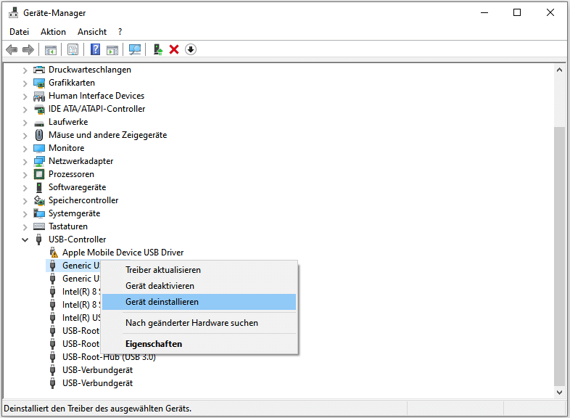Screen dimensions: 570x418
Task: Choose Nach geänderter Hardware suchen
Action: point(199,323)
